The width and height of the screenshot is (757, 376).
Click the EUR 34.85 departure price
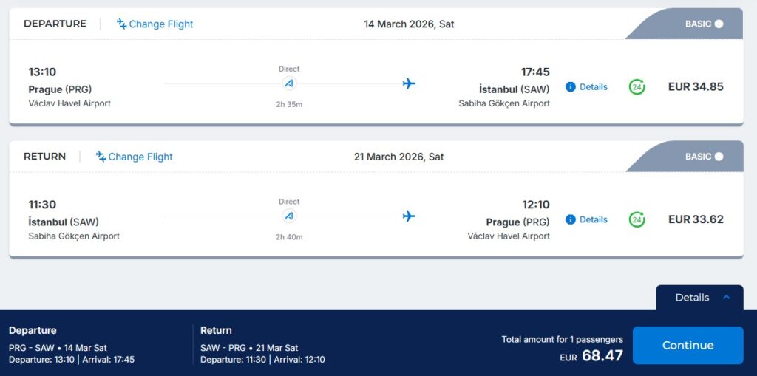(x=696, y=86)
